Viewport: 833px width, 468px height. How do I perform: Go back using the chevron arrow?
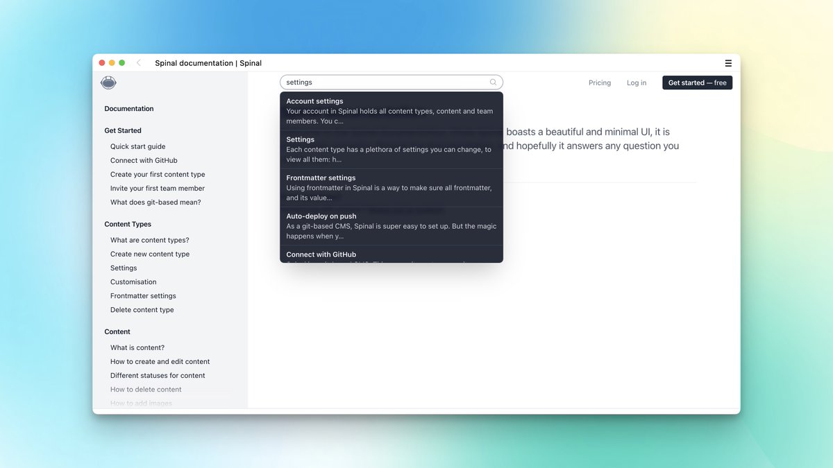(139, 63)
